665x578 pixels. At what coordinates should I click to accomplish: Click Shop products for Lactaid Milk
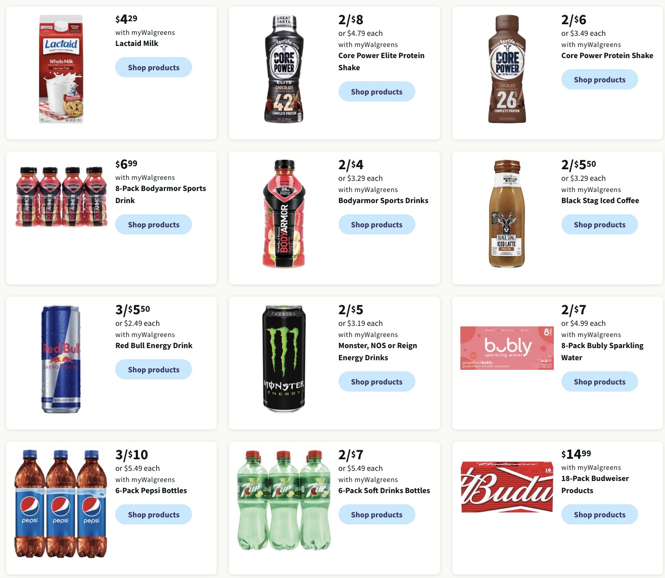coord(154,67)
